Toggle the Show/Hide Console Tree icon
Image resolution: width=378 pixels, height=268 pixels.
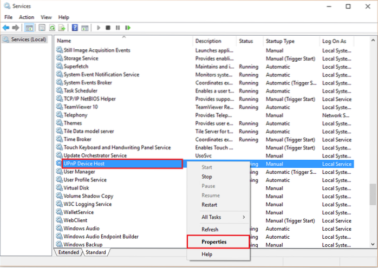[29, 28]
